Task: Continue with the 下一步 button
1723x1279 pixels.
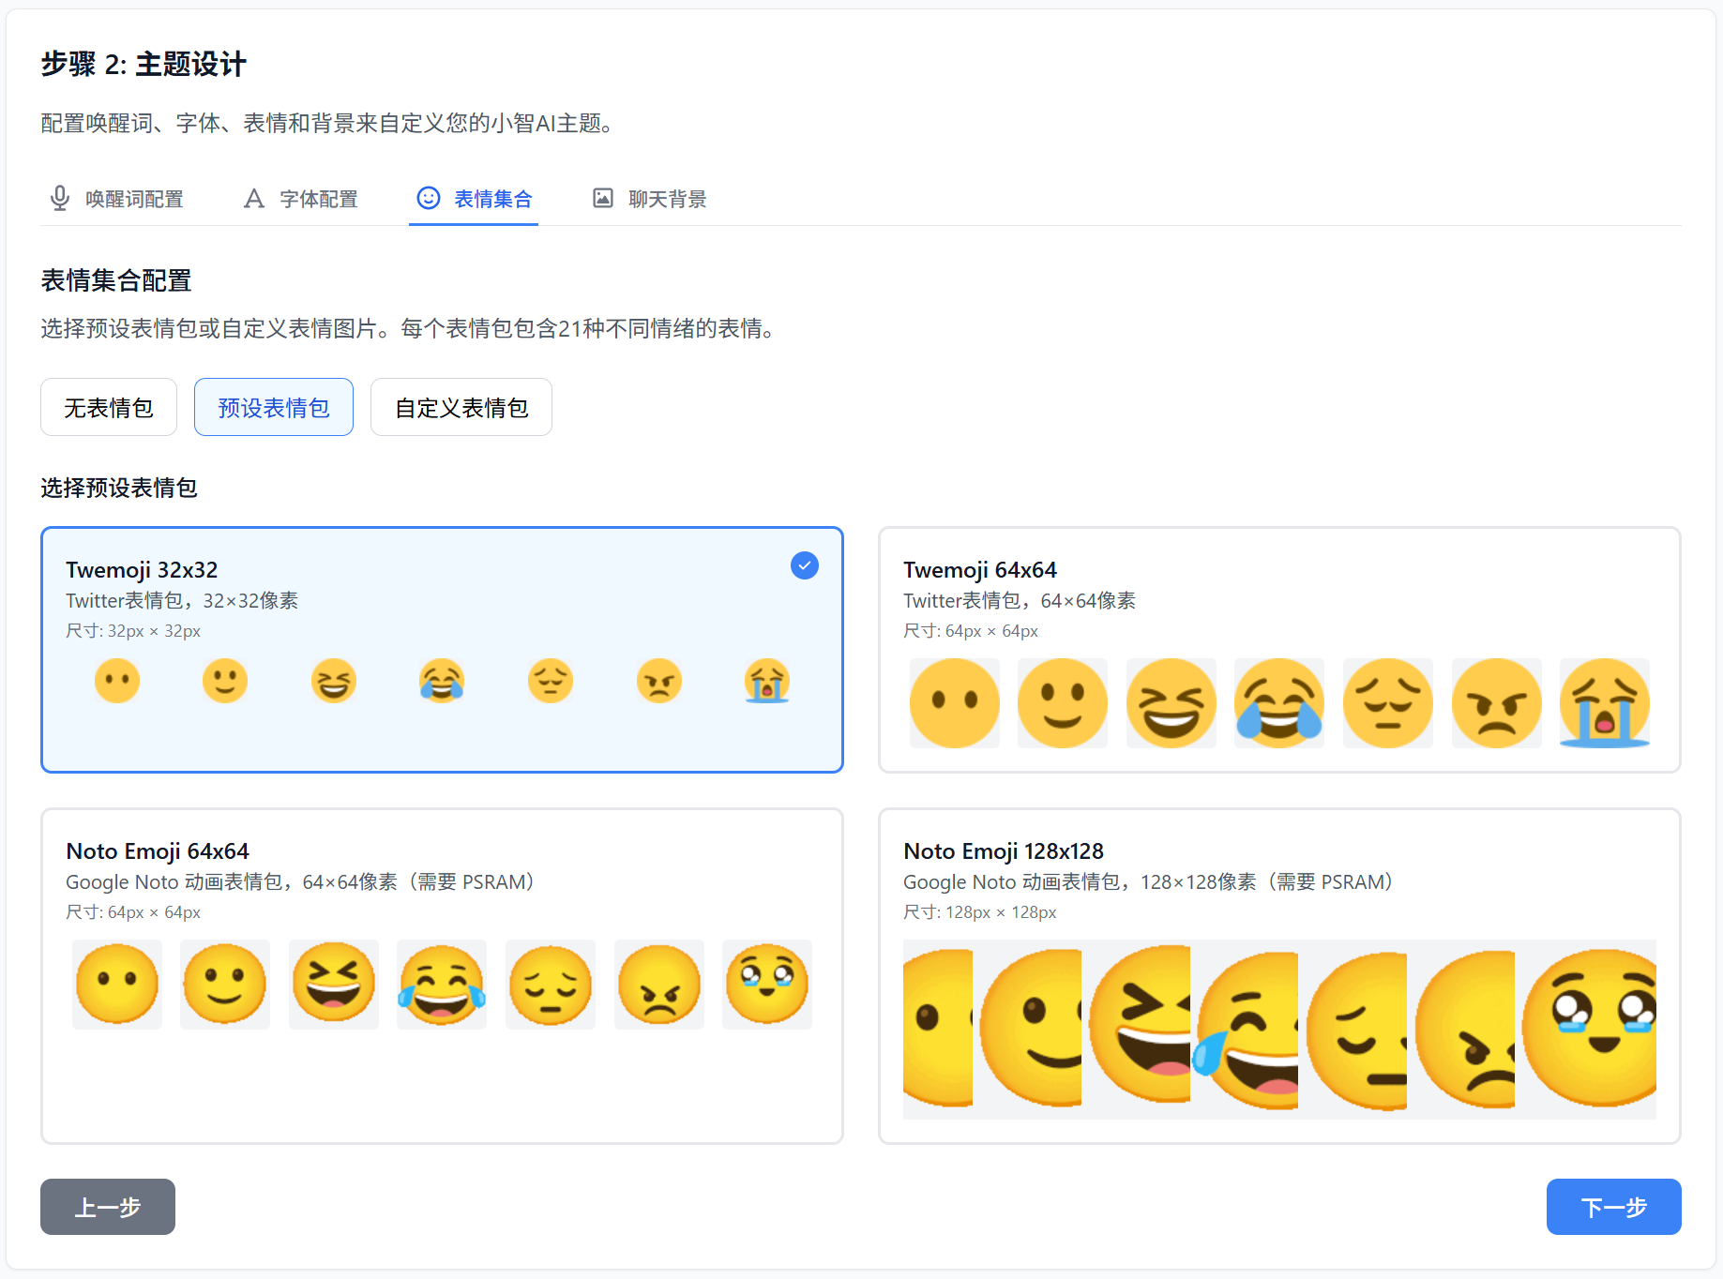Action: [1613, 1207]
